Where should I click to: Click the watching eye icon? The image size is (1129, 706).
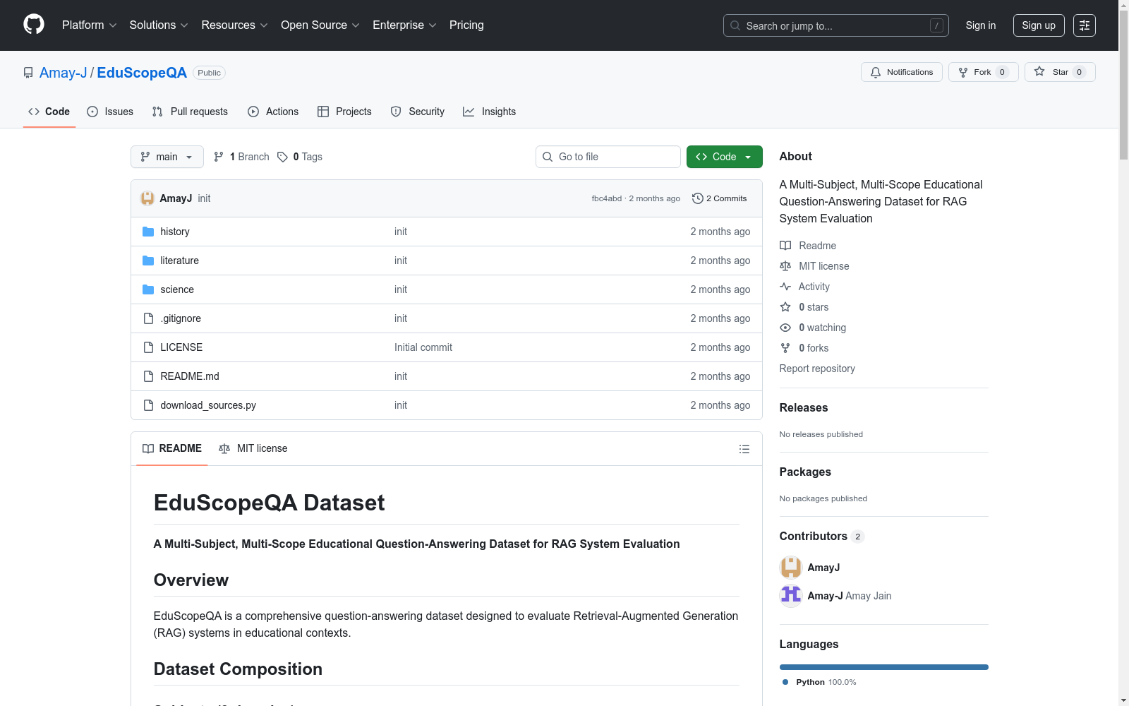pyautogui.click(x=785, y=328)
